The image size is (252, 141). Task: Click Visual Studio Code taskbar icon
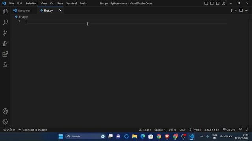pyautogui.click(x=191, y=136)
